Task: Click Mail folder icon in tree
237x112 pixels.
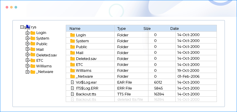Action: coord(33,49)
